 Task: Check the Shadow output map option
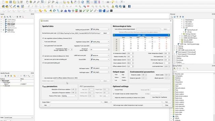click(x=121, y=80)
